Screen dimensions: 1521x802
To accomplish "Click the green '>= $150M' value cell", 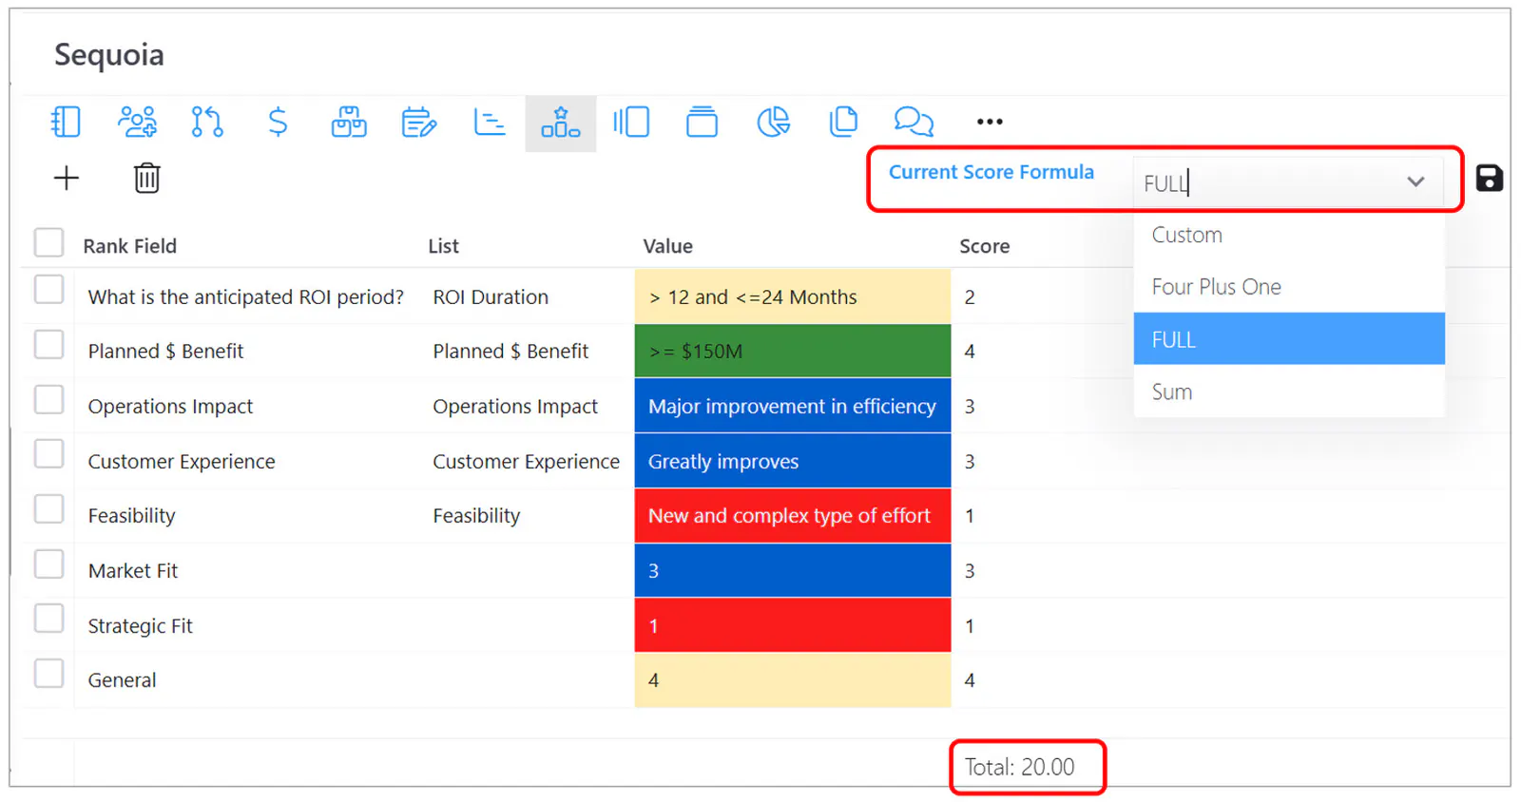I will click(793, 352).
